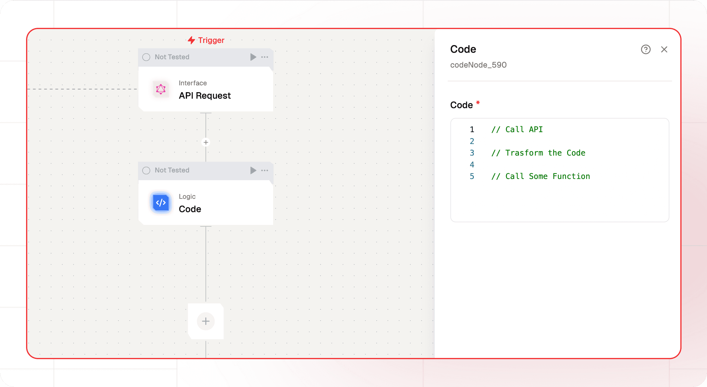The width and height of the screenshot is (707, 387).
Task: Click the ellipsis menu on API Request node
Action: [x=265, y=57]
